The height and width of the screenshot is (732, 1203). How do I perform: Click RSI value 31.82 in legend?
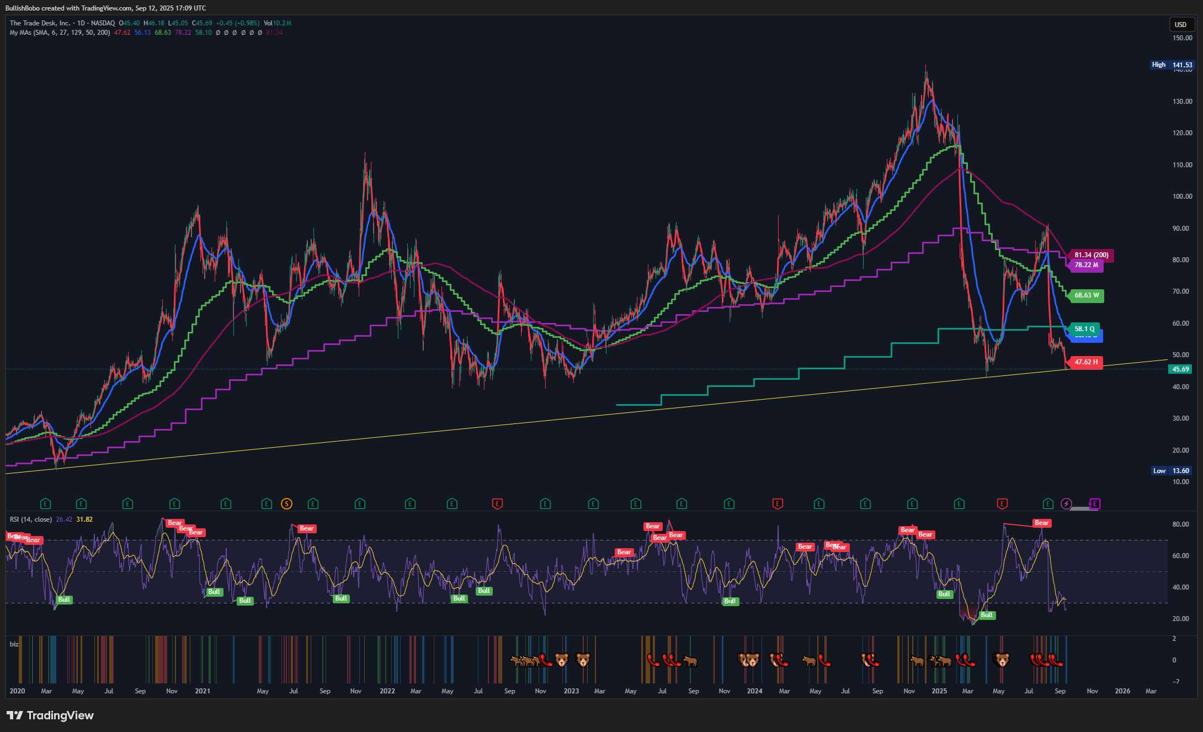coord(84,519)
